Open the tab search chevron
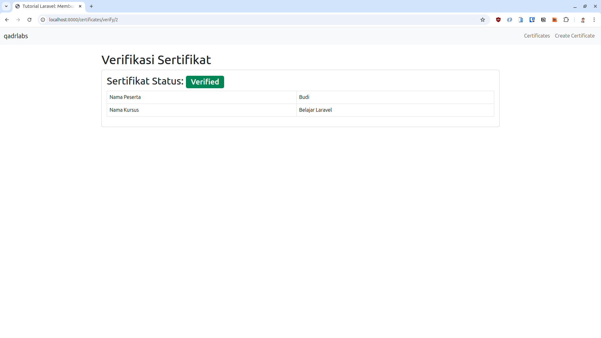Image resolution: width=601 pixels, height=338 pixels. coord(6,6)
